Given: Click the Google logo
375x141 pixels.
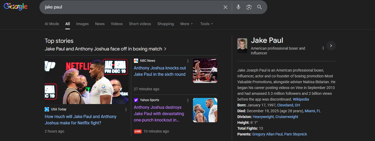Looking at the screenshot, I should (16, 7).
